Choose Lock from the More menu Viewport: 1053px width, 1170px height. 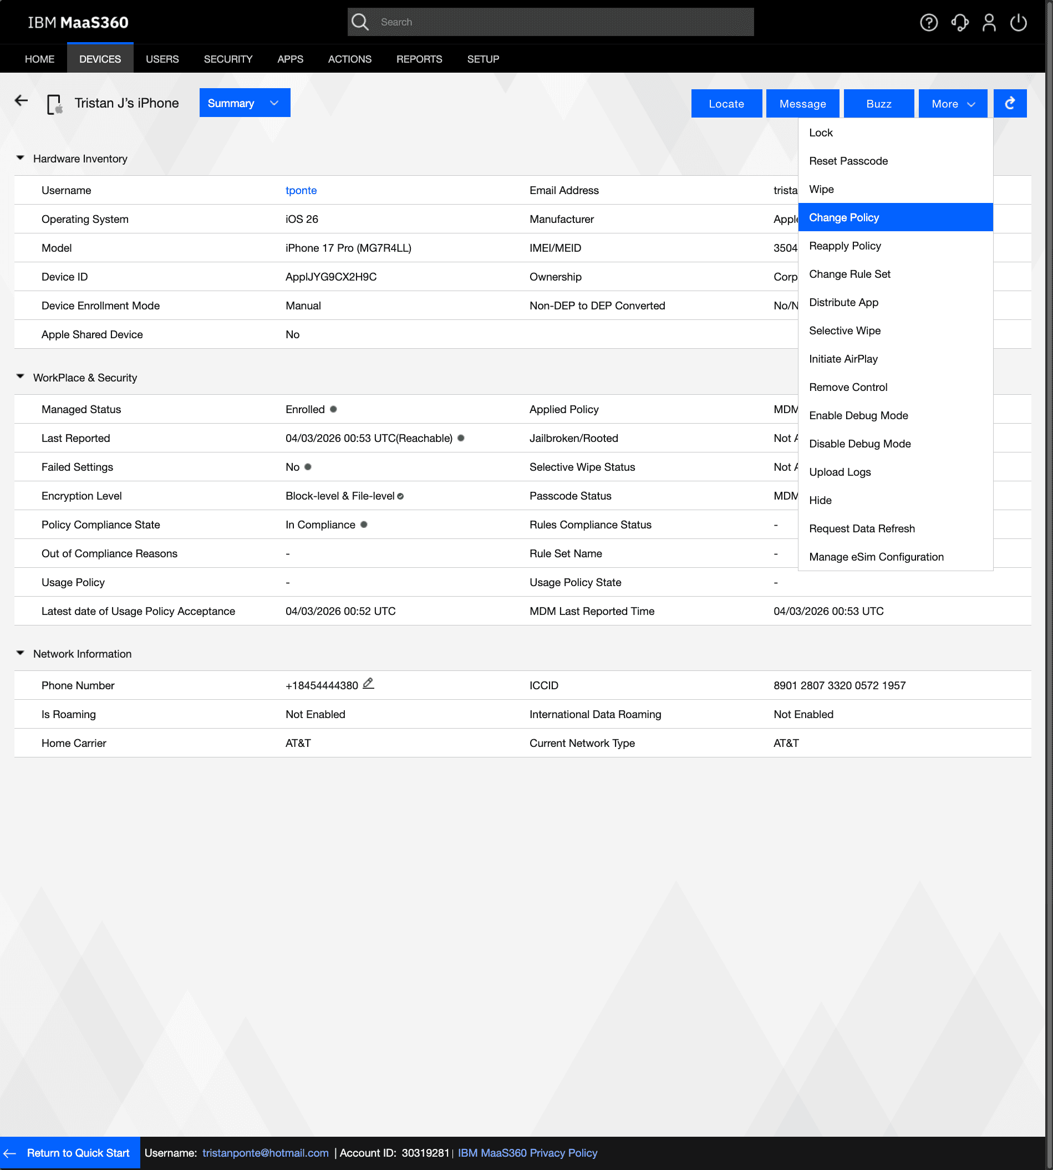895,133
